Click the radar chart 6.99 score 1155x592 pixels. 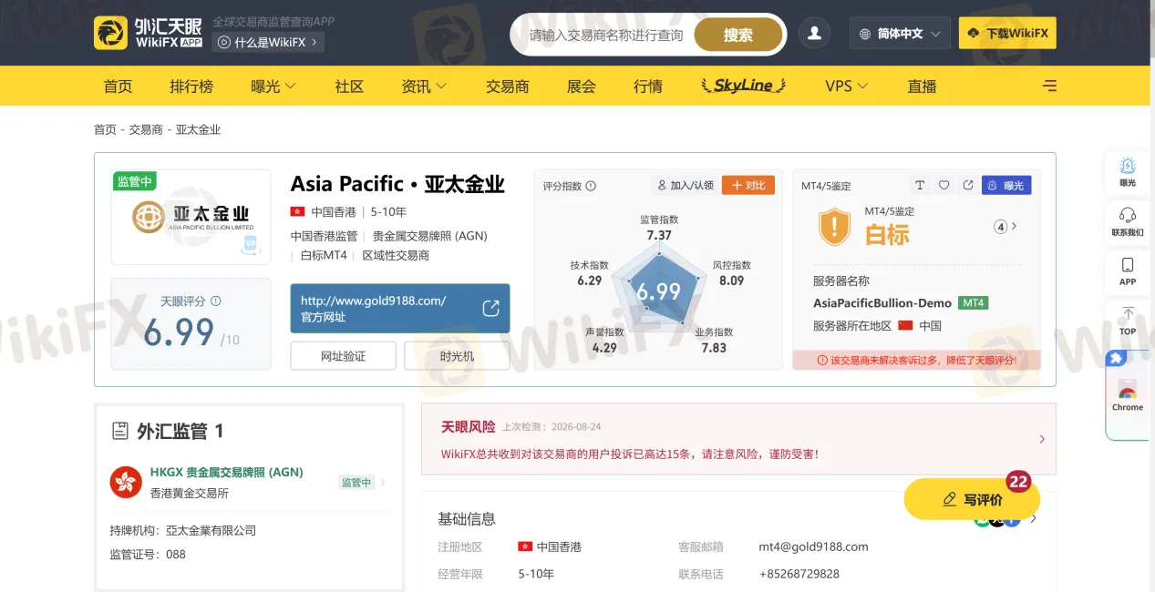point(658,291)
